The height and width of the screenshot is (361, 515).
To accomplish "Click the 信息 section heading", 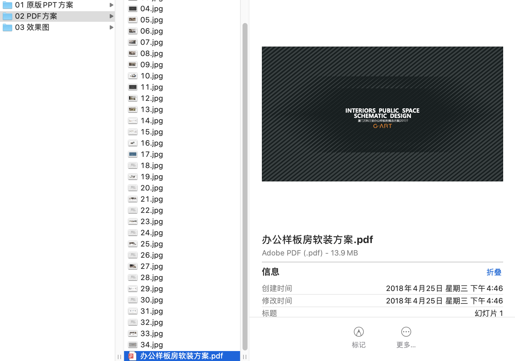I will (271, 272).
